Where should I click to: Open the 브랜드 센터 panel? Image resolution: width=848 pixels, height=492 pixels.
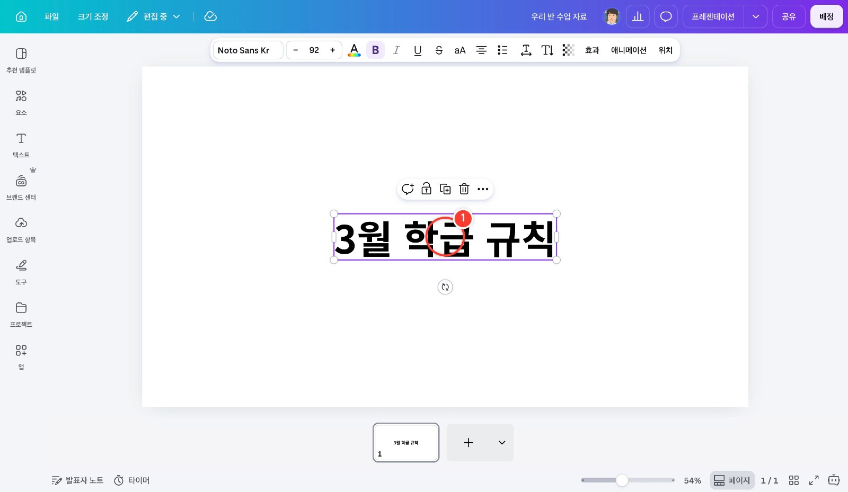click(21, 187)
